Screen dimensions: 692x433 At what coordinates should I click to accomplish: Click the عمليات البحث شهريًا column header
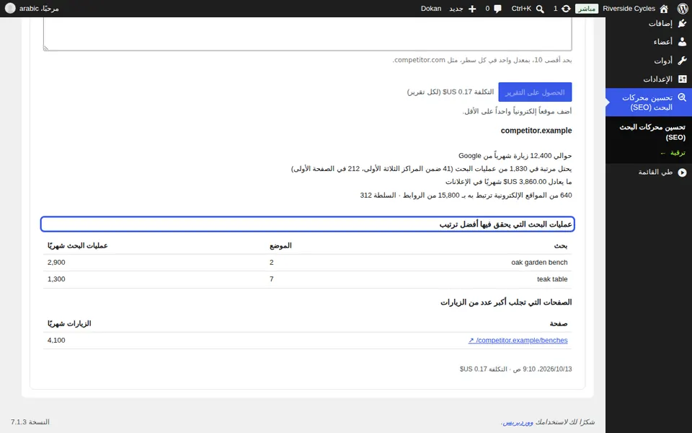click(x=78, y=245)
